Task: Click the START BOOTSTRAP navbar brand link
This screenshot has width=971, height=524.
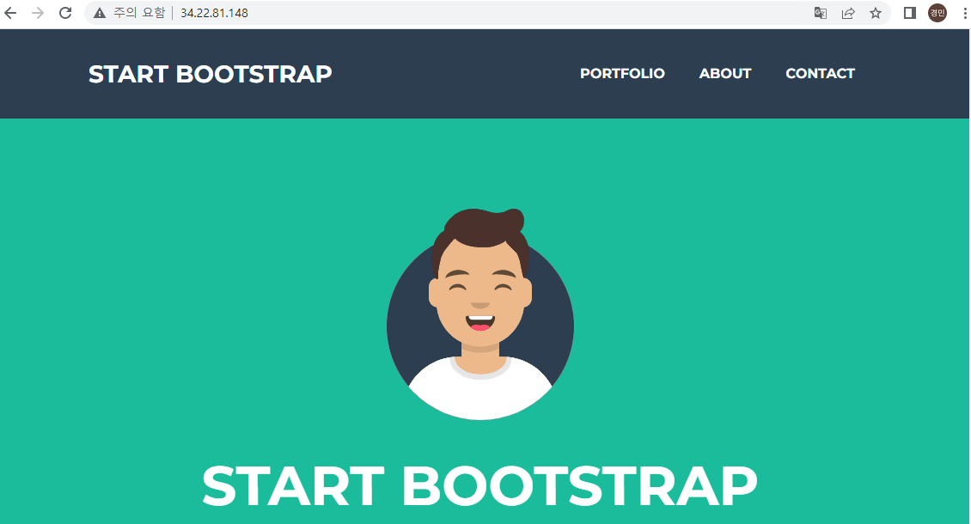Action: 210,75
